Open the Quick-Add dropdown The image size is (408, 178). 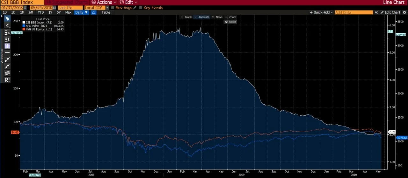pyautogui.click(x=321, y=12)
